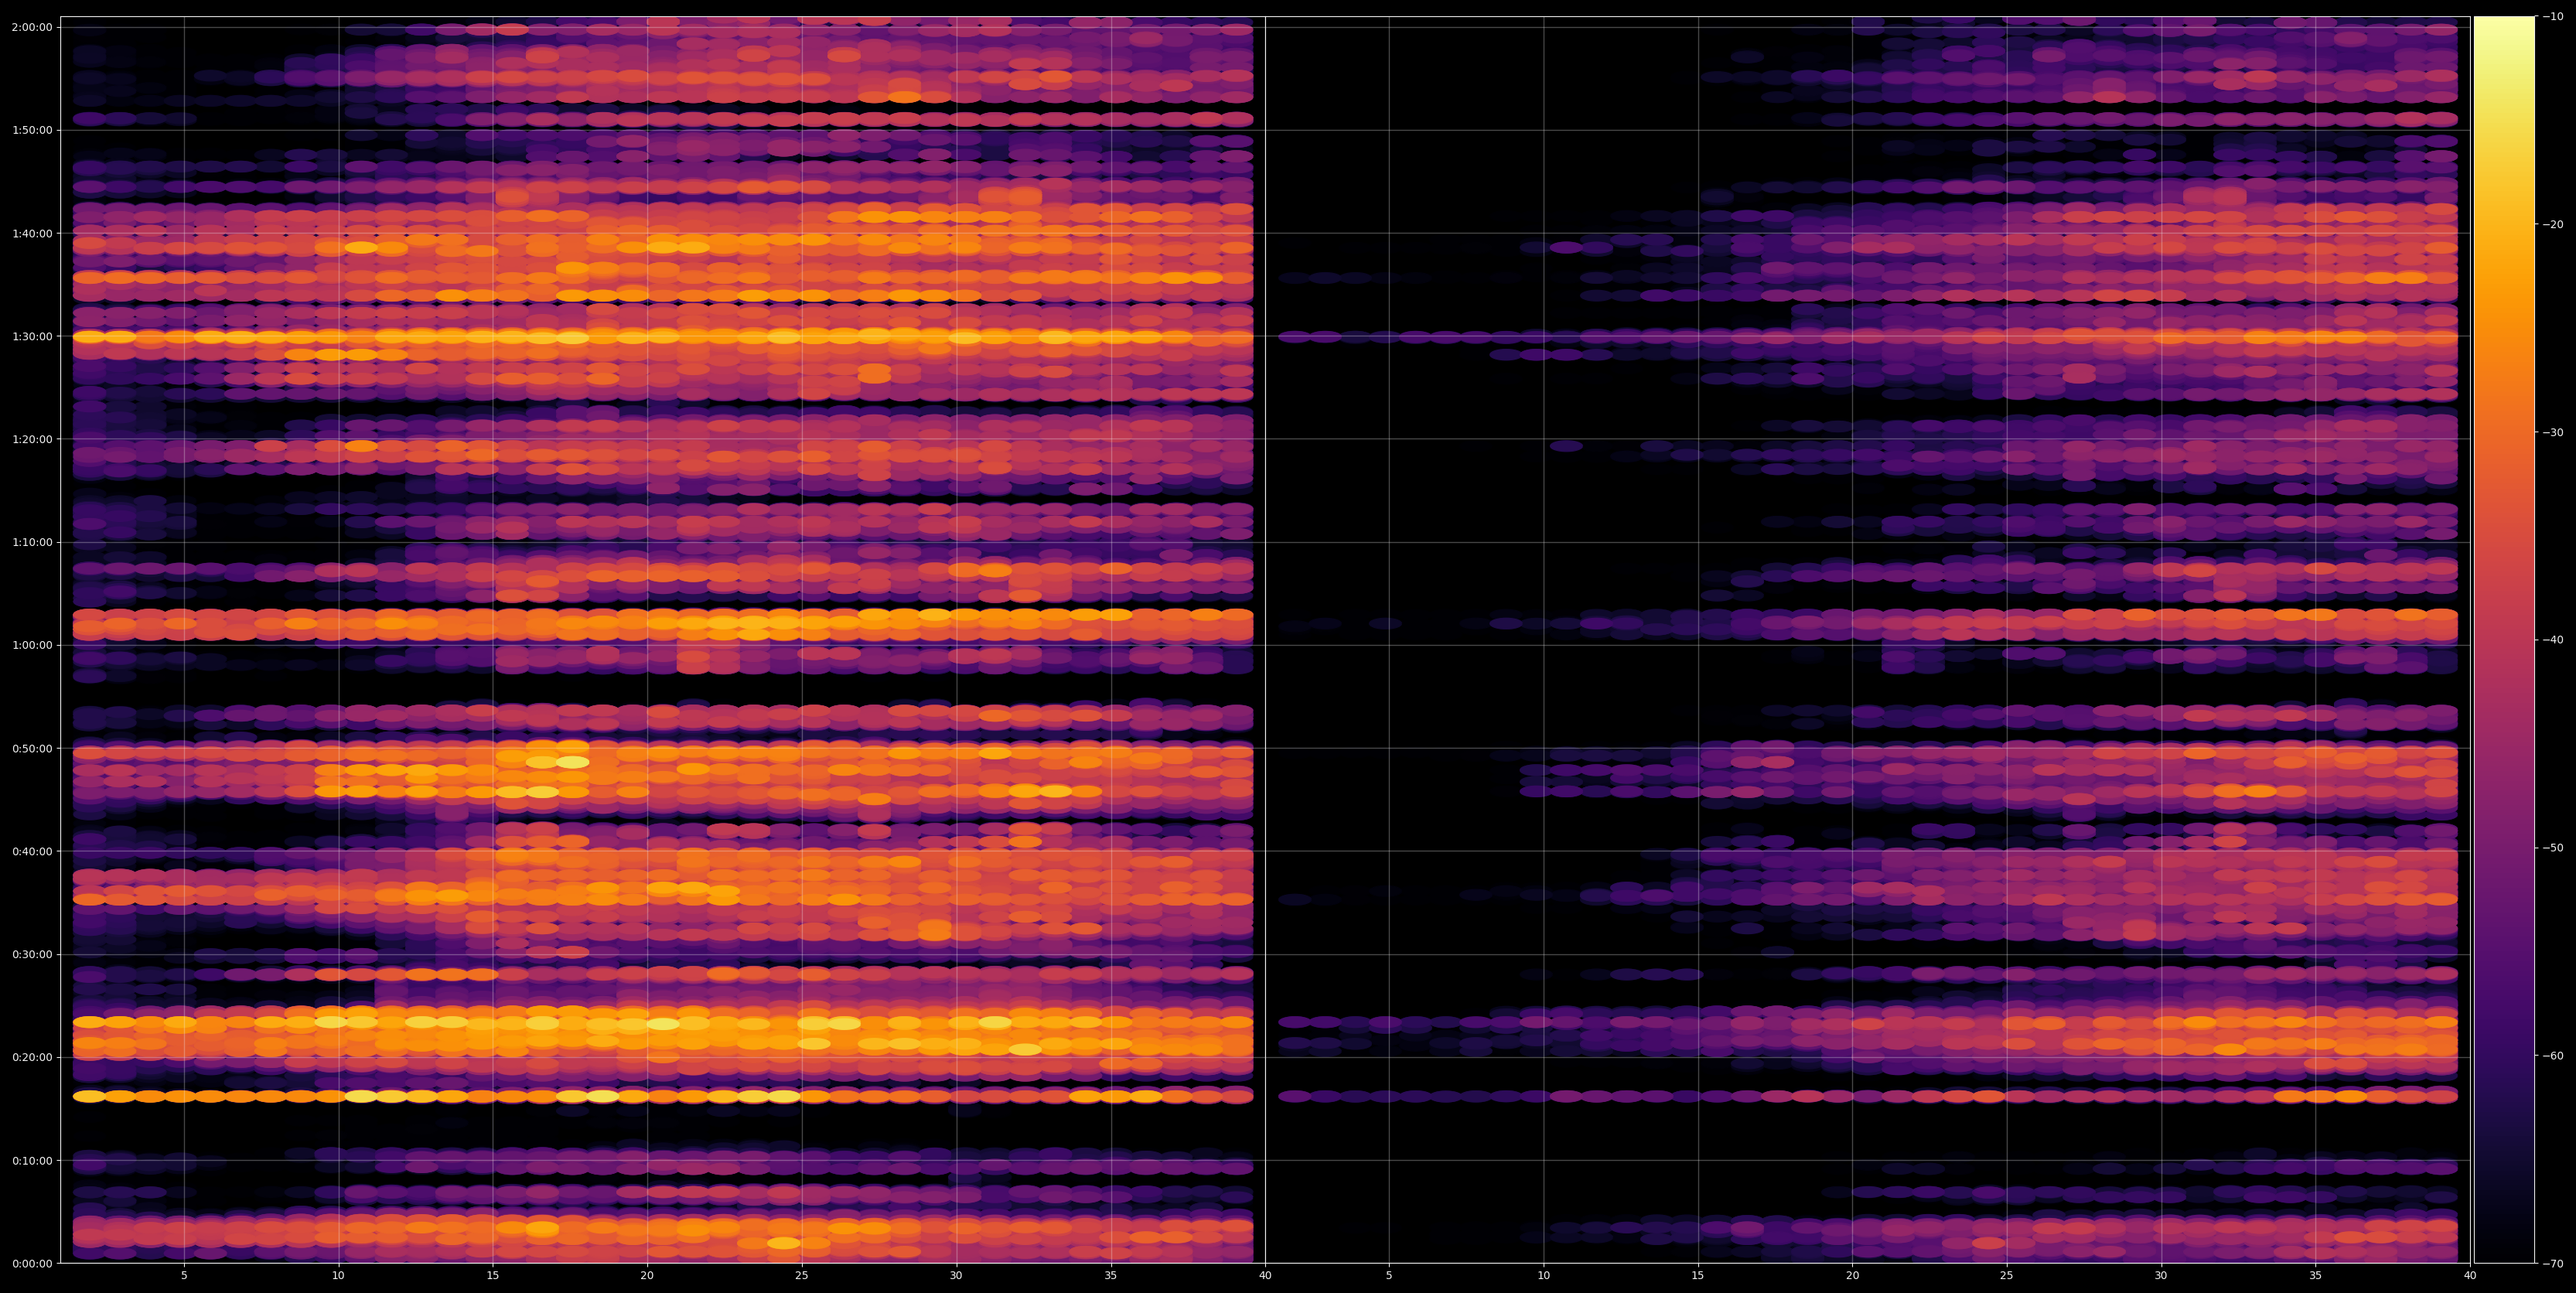Select the −20 value on the colorbar

click(x=2554, y=225)
